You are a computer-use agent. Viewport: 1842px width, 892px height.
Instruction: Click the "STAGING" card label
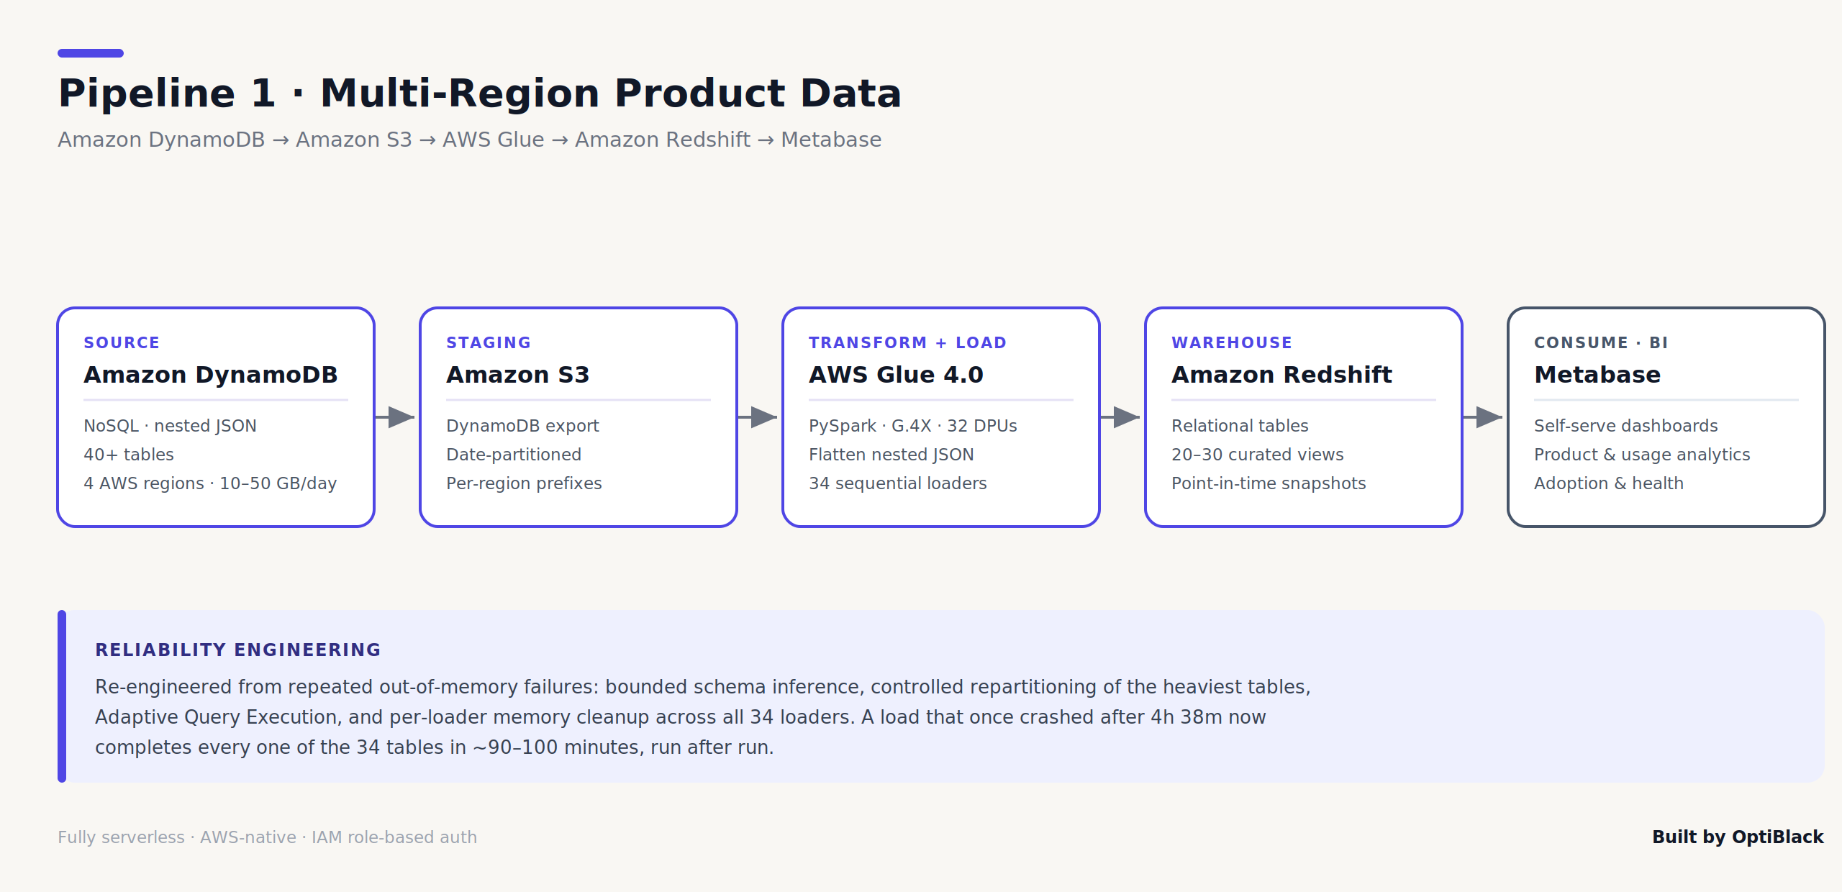click(489, 343)
